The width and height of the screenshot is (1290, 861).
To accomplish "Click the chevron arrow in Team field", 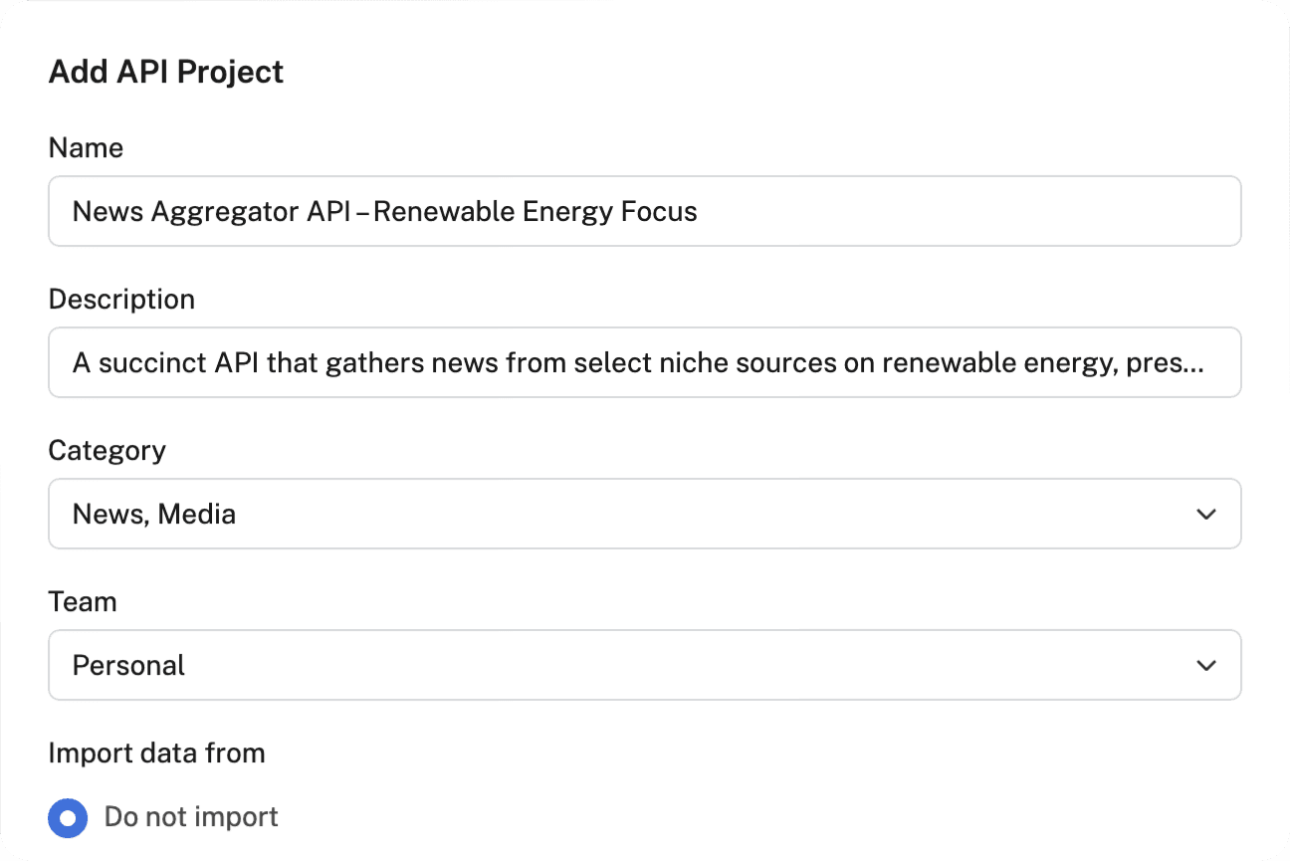I will pyautogui.click(x=1206, y=665).
